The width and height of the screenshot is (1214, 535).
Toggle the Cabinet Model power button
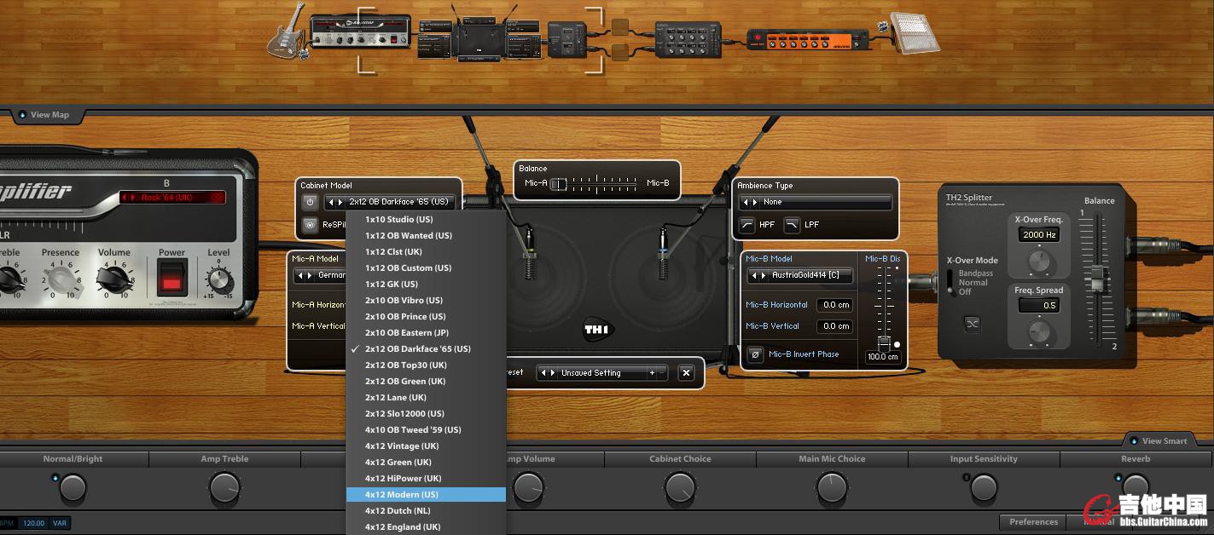[x=310, y=203]
